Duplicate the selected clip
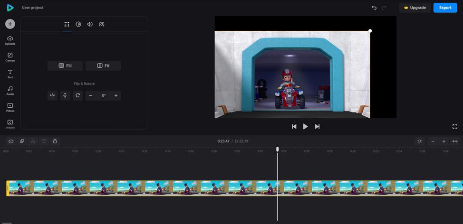463x224 pixels. pos(22,141)
